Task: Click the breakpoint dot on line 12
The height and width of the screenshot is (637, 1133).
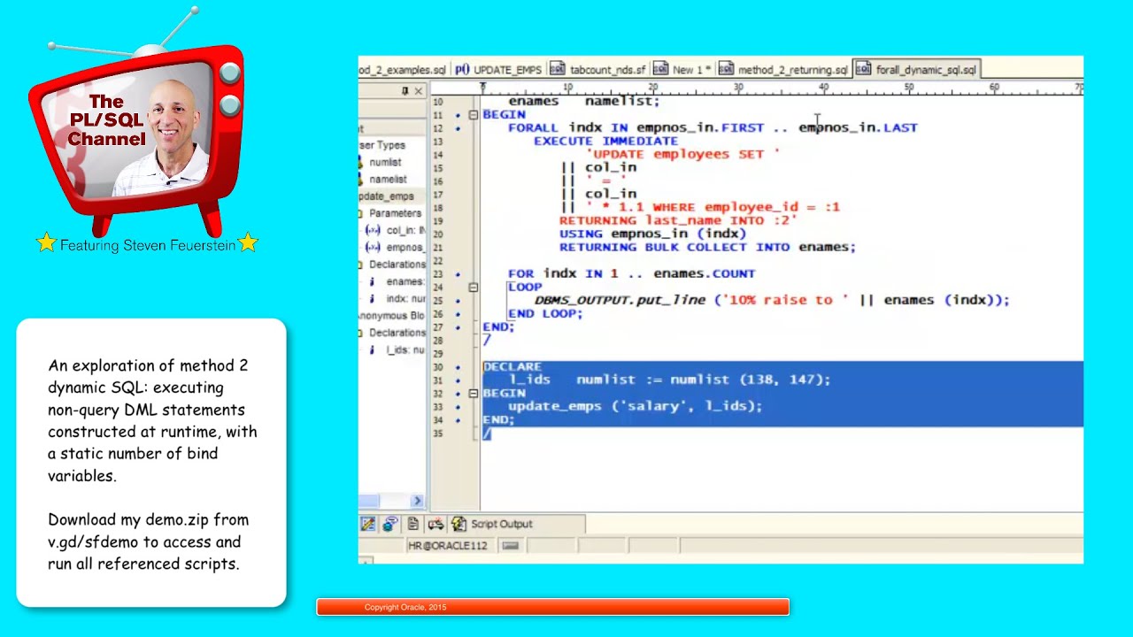Action: 458,128
